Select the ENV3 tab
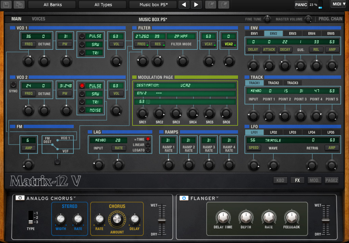Image resolution: width=349 pixels, height=243 pixels. (292, 33)
